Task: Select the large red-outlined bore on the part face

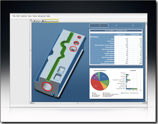Action: point(47,86)
